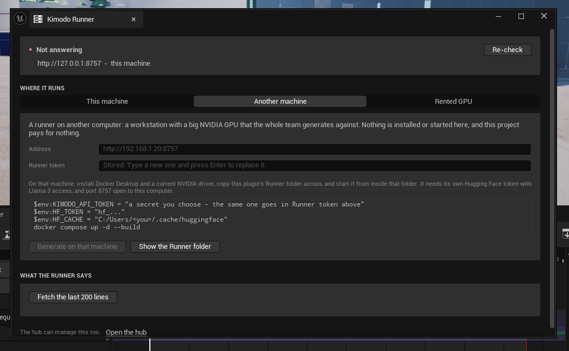Screen dimensions: 569x351
Task: Click the window vertical scrollbar
Action: (552, 178)
